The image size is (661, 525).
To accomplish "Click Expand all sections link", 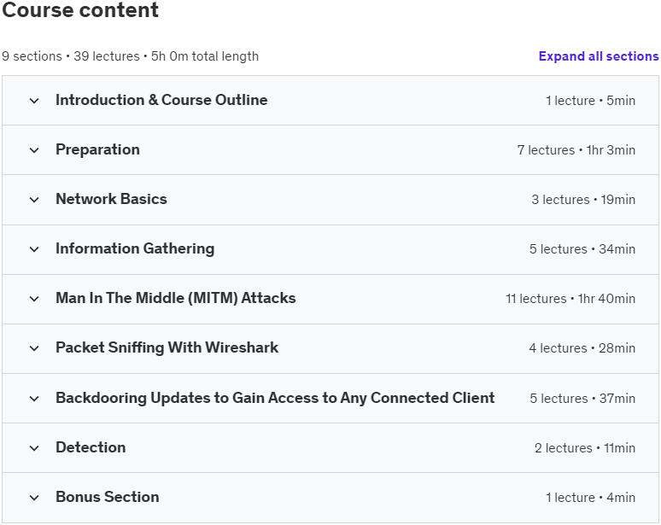I will 599,56.
